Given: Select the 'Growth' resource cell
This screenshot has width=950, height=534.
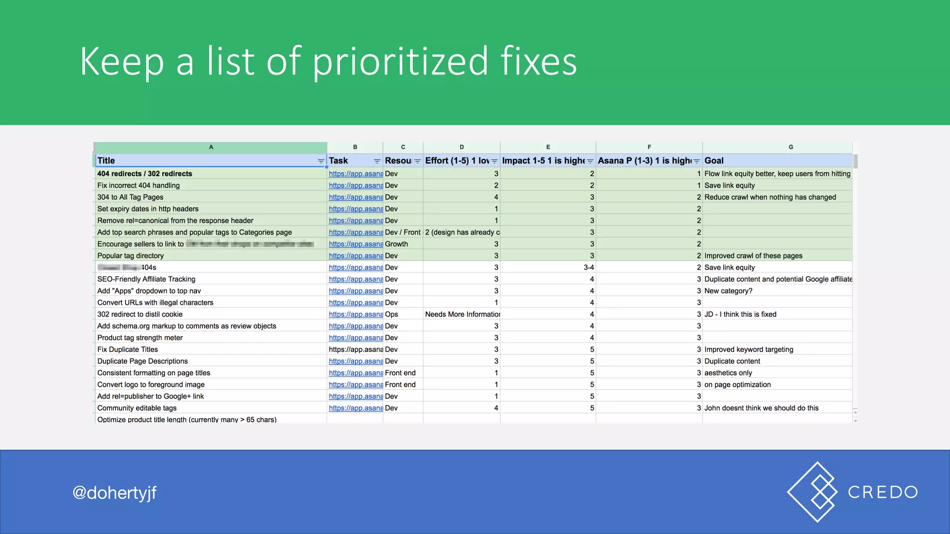Looking at the screenshot, I should (403, 244).
